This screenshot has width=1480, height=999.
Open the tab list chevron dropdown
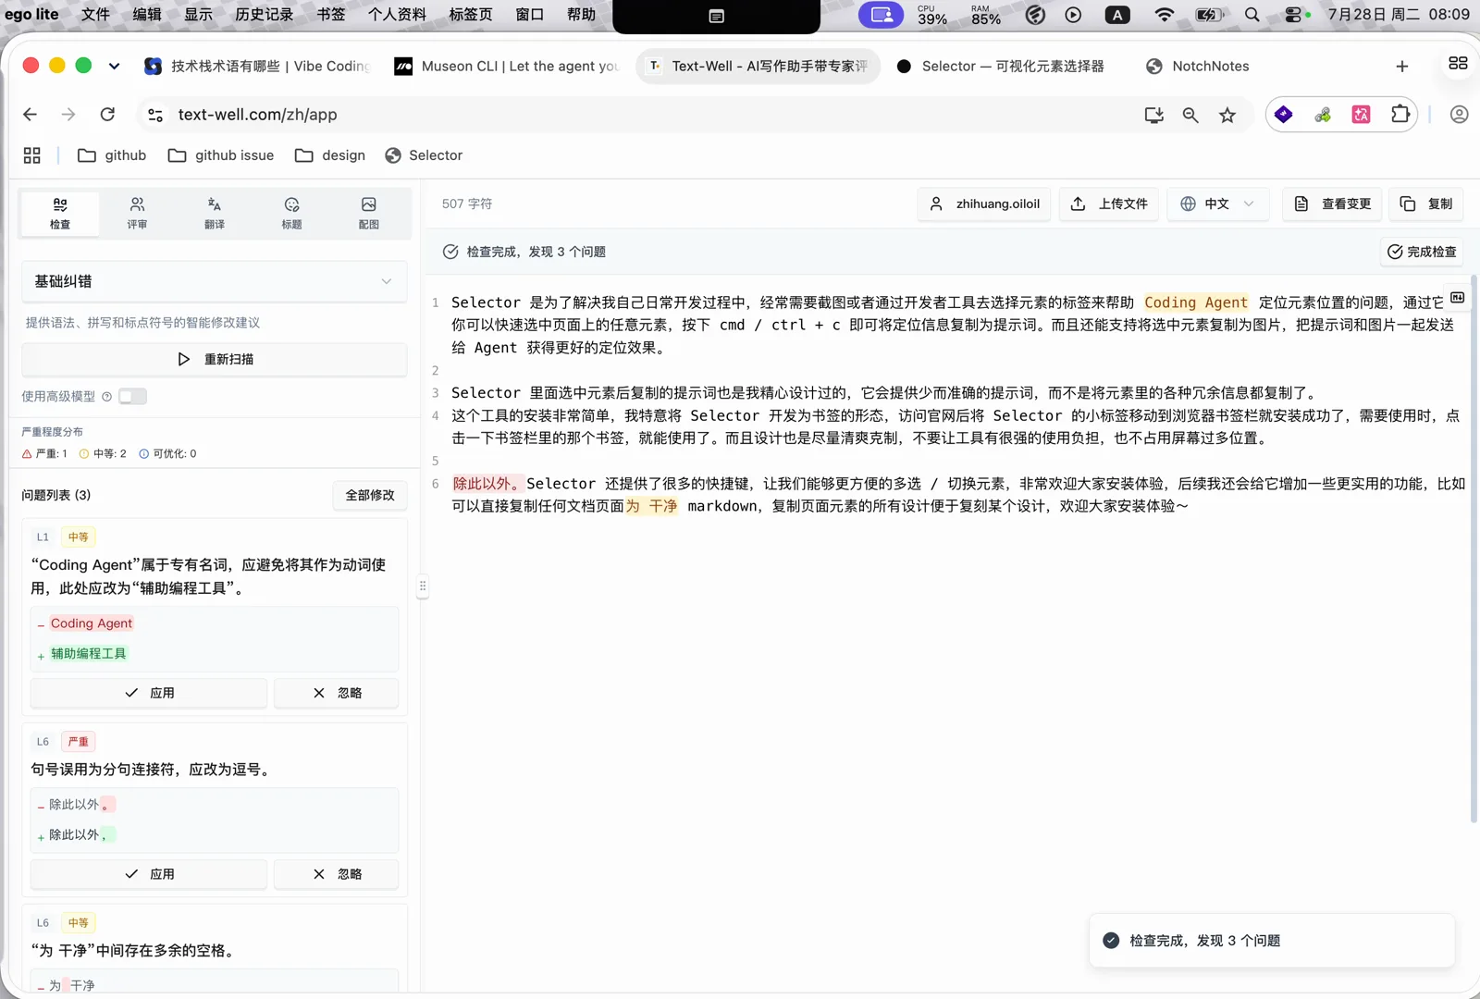(114, 66)
